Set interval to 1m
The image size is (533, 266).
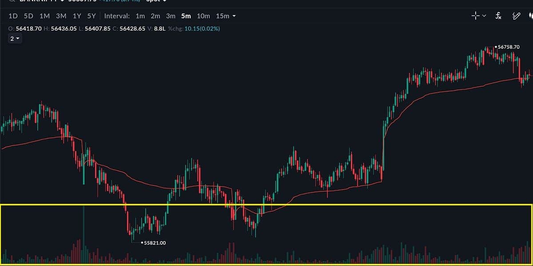pyautogui.click(x=140, y=16)
